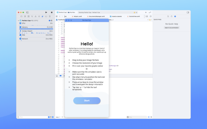Screen dimensions: 207x129
Task: Switch to the TutorialView.swift tab
Action: click(x=133, y=17)
